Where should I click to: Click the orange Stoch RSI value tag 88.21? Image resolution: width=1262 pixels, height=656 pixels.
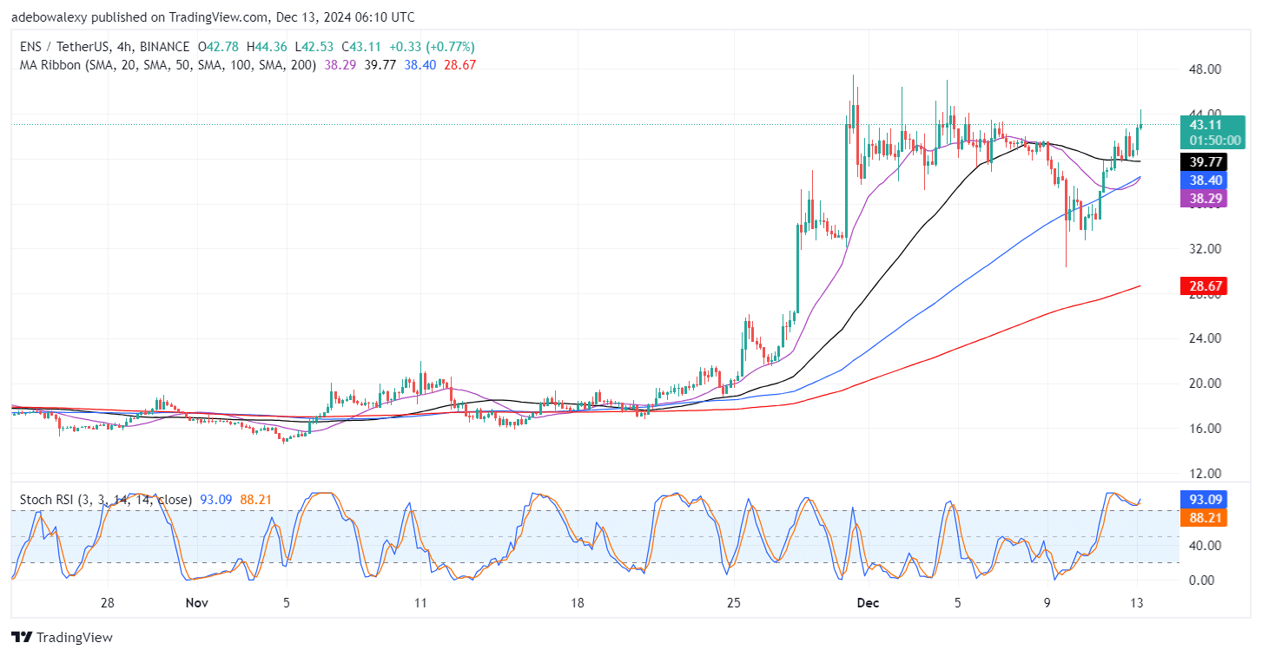(x=1205, y=518)
